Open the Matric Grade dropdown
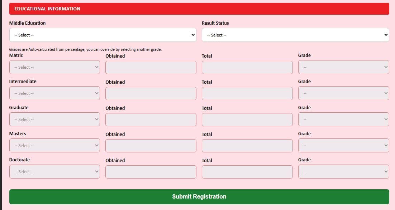 click(x=344, y=67)
